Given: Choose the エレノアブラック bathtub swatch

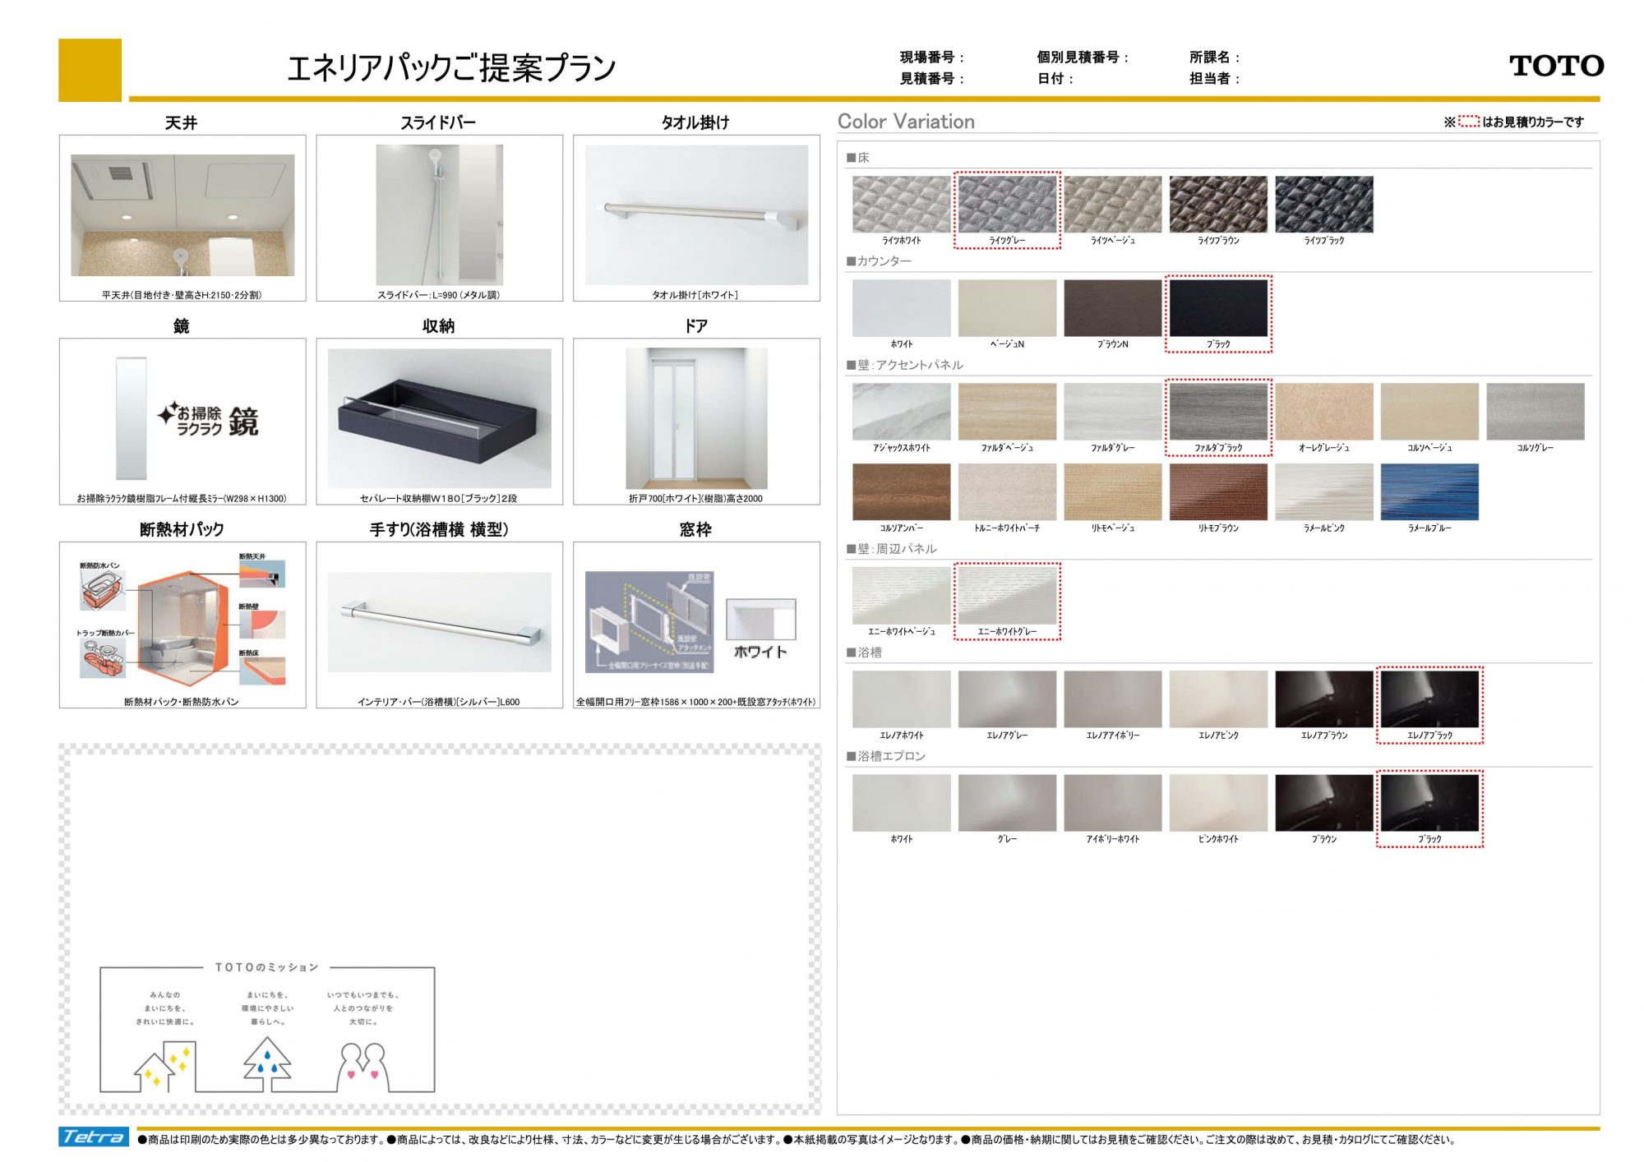Looking at the screenshot, I should tap(1429, 699).
